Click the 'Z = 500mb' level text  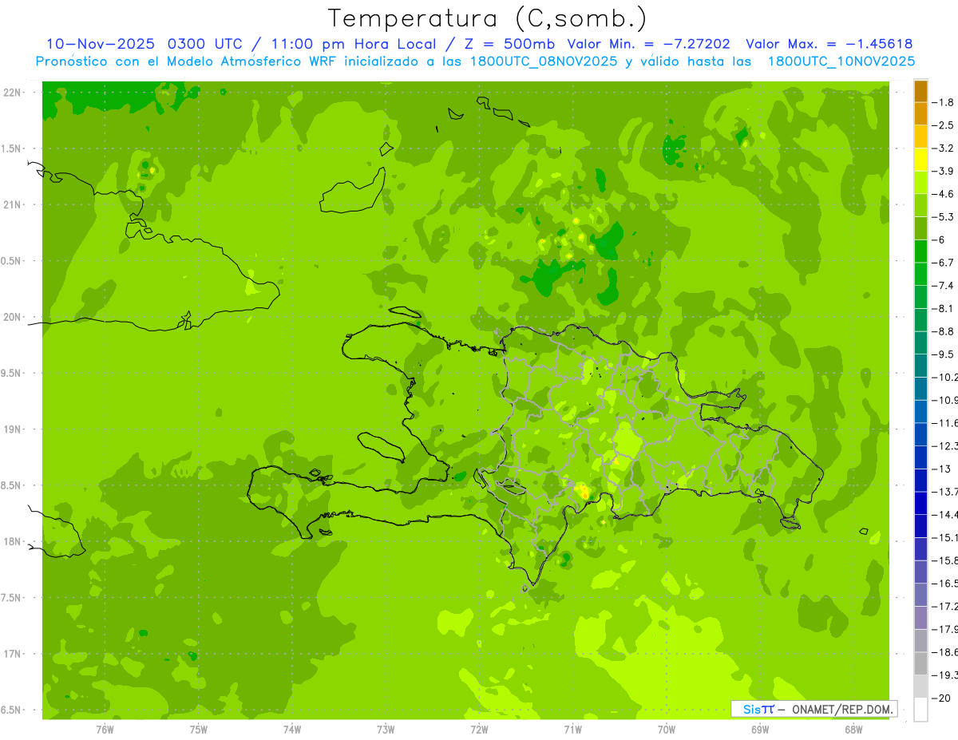509,44
